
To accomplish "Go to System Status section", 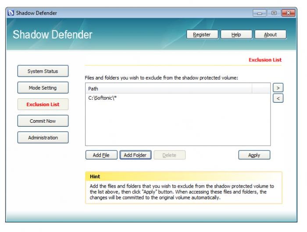I will point(43,71).
